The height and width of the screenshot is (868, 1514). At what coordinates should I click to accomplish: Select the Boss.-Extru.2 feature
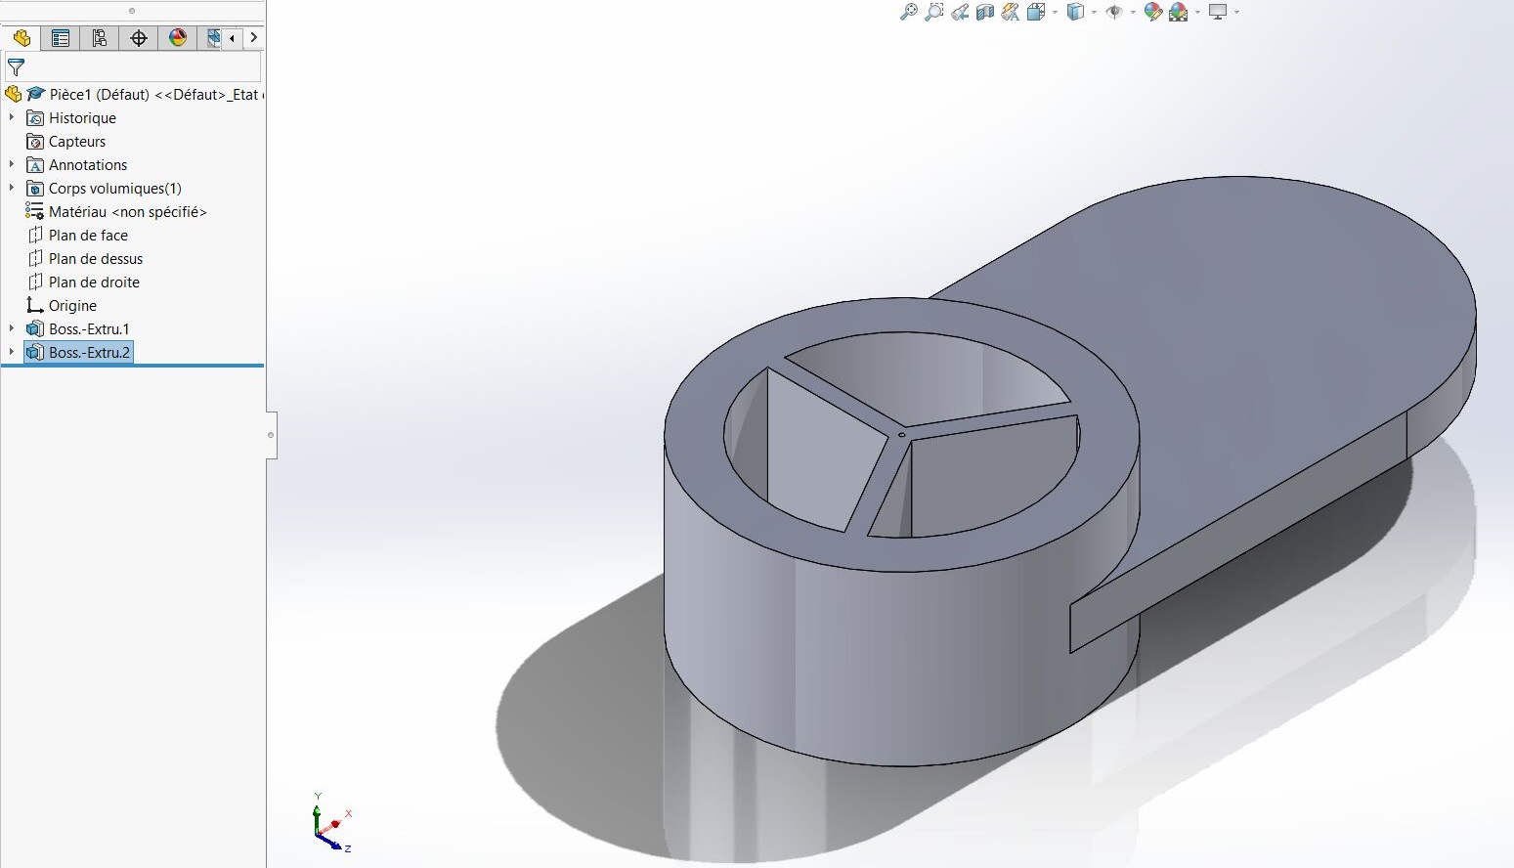tap(89, 353)
